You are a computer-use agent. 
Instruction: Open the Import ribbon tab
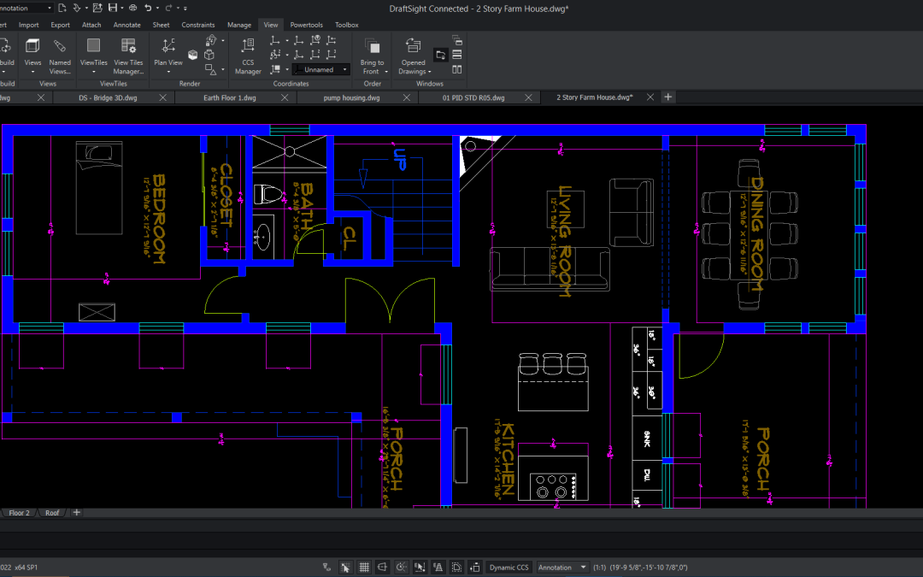28,25
